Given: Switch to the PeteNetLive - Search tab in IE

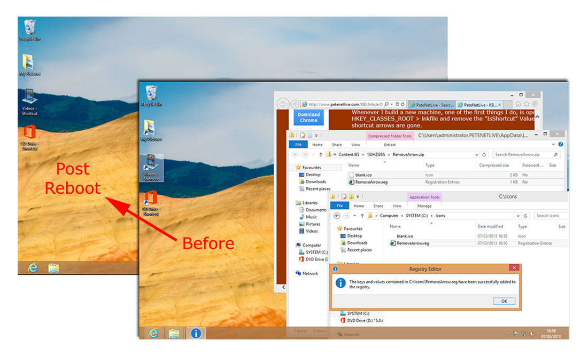Looking at the screenshot, I should [431, 105].
